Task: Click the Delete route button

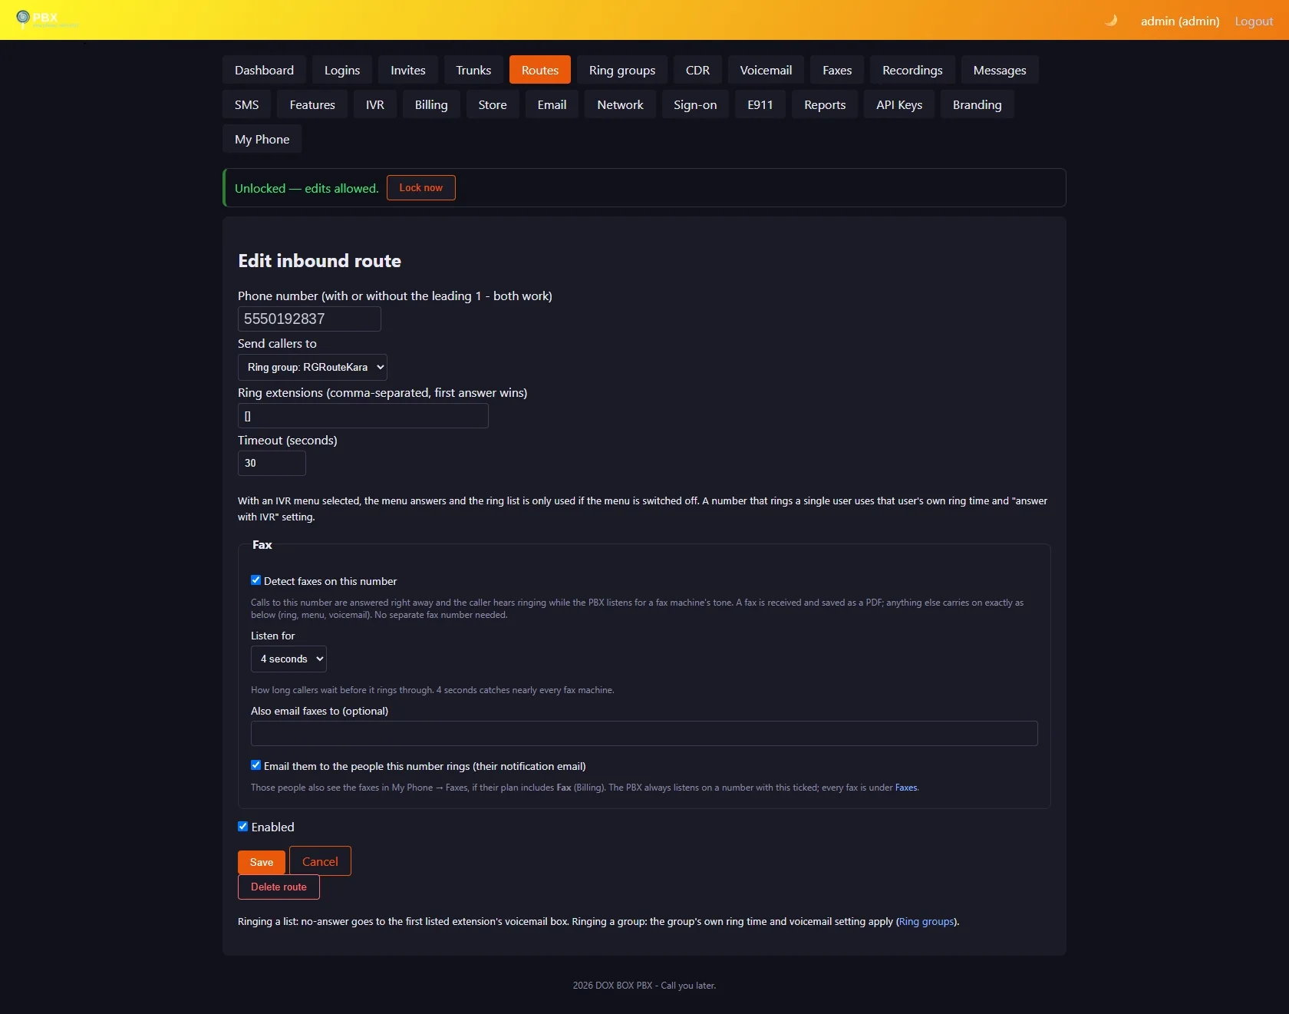Action: click(x=279, y=887)
